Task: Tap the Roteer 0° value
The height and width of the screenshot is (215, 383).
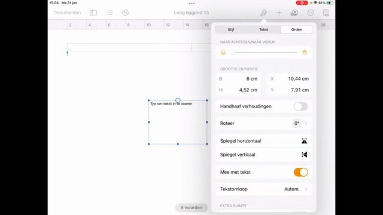Action: (x=297, y=124)
